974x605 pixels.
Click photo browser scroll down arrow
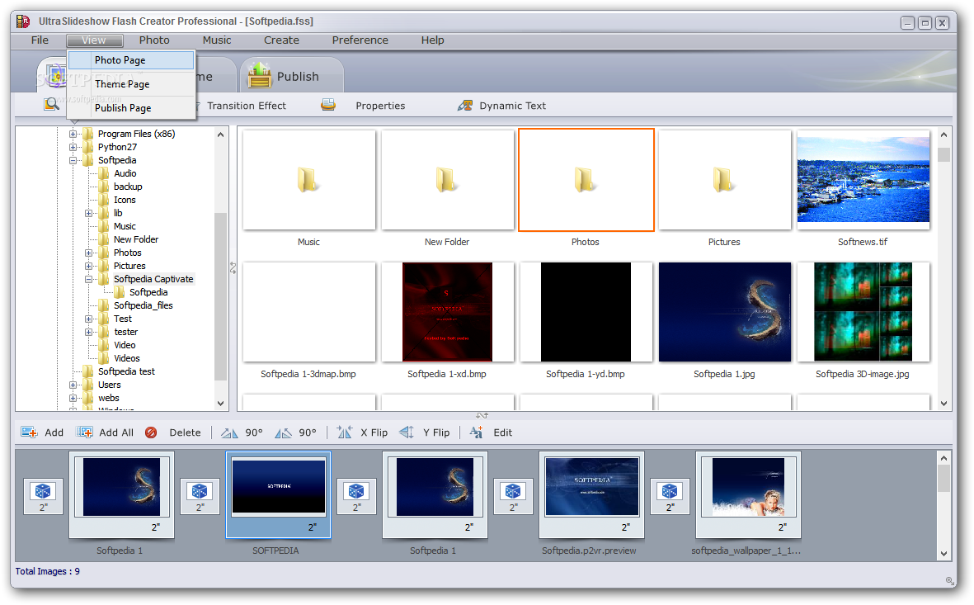[943, 404]
